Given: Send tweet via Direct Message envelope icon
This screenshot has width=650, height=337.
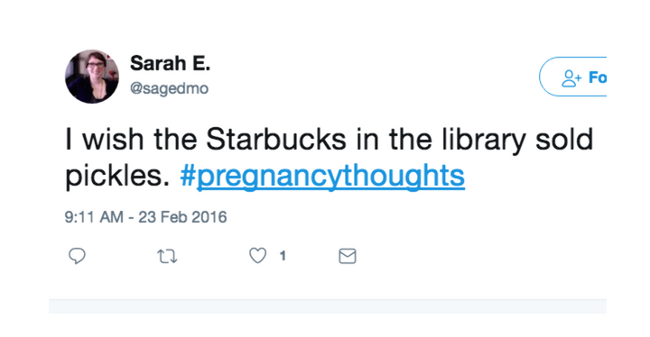Looking at the screenshot, I should [348, 256].
